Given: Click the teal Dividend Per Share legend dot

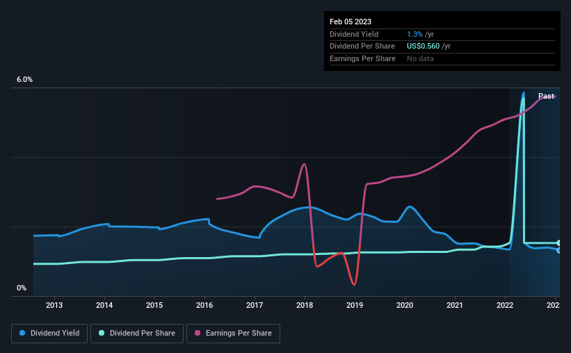Looking at the screenshot, I should click(102, 333).
